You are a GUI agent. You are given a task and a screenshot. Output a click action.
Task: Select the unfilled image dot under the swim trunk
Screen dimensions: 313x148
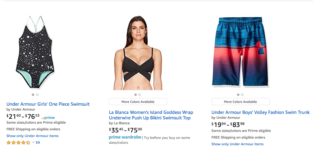click(242, 95)
